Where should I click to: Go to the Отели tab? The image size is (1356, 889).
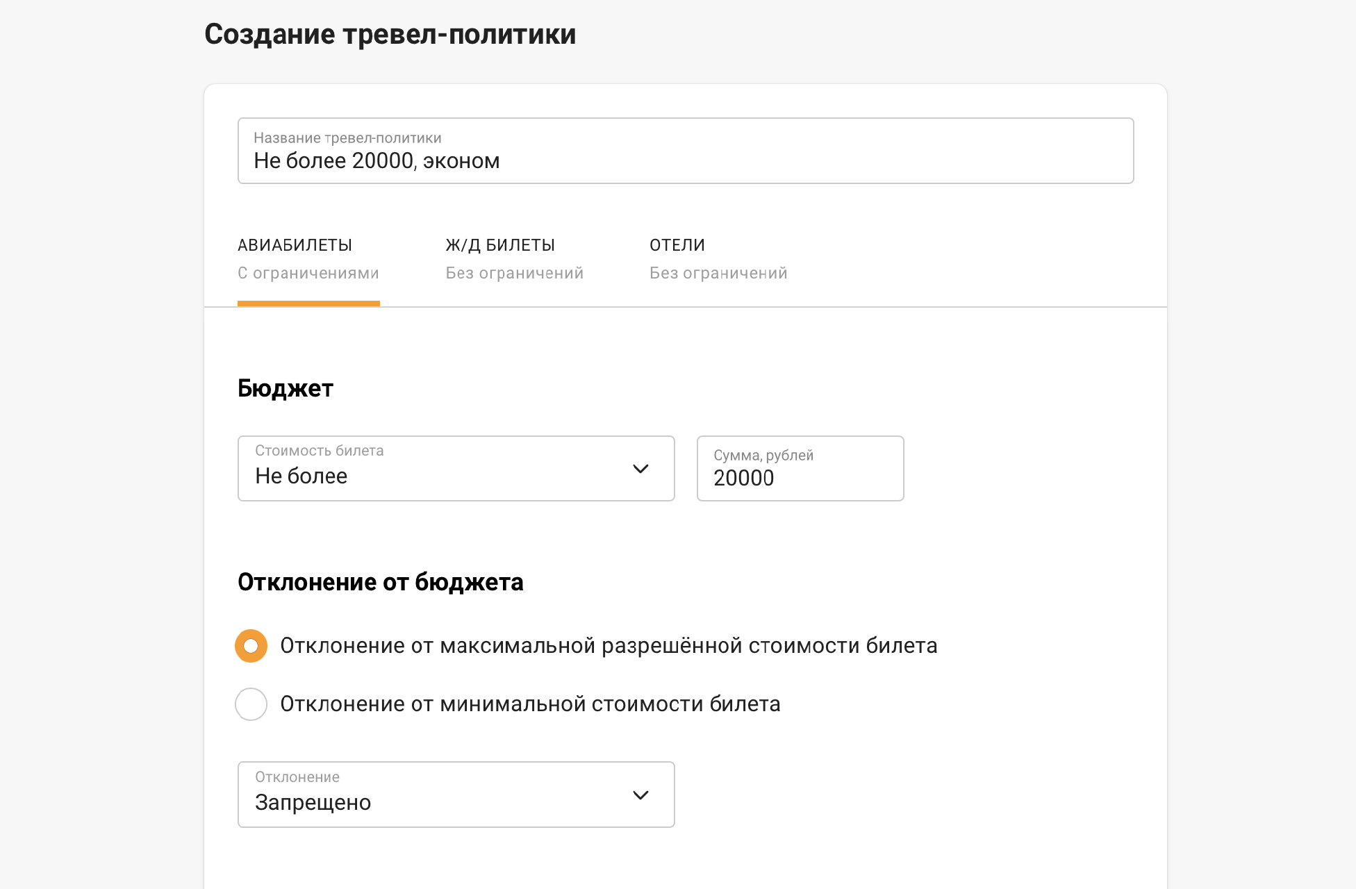[x=677, y=245]
